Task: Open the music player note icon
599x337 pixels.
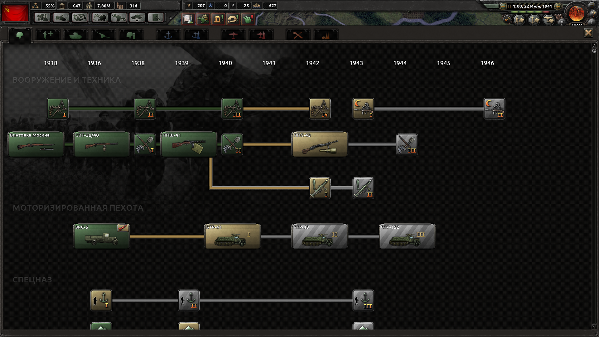Action: (x=507, y=20)
